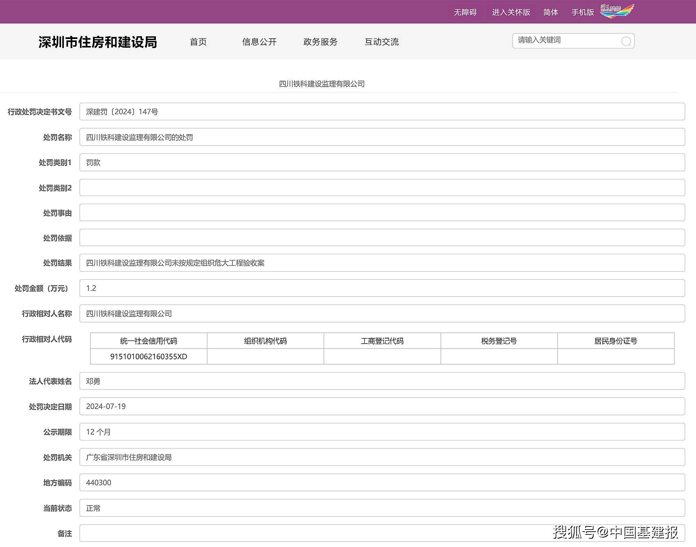The height and width of the screenshot is (547, 696).
Task: Click the empty 处罚依据 field
Action: click(382, 237)
